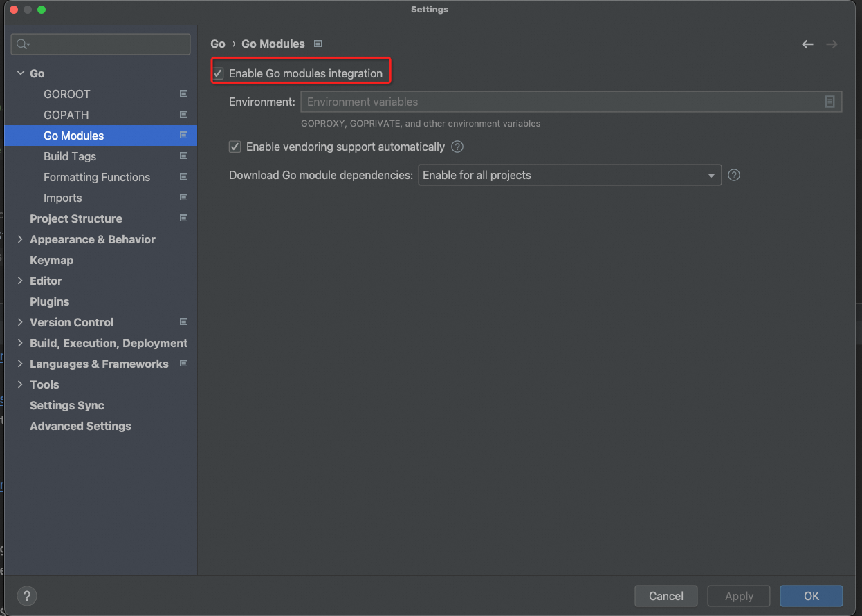Click project-level icon next to breadcrumb title
This screenshot has width=862, height=616.
click(318, 44)
